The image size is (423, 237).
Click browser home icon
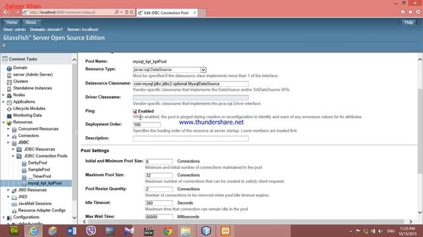[403, 12]
